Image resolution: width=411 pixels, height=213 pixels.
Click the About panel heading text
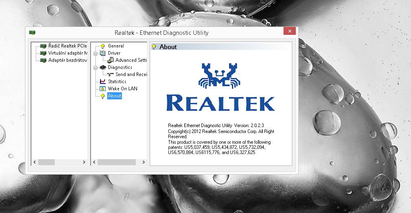click(168, 47)
